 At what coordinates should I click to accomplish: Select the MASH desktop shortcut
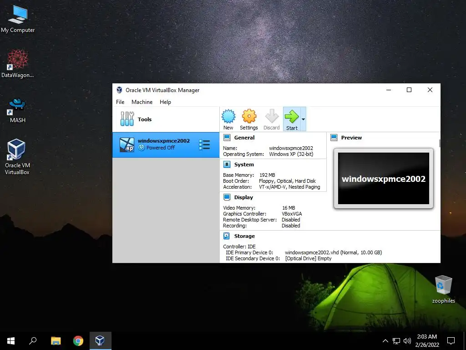click(18, 110)
